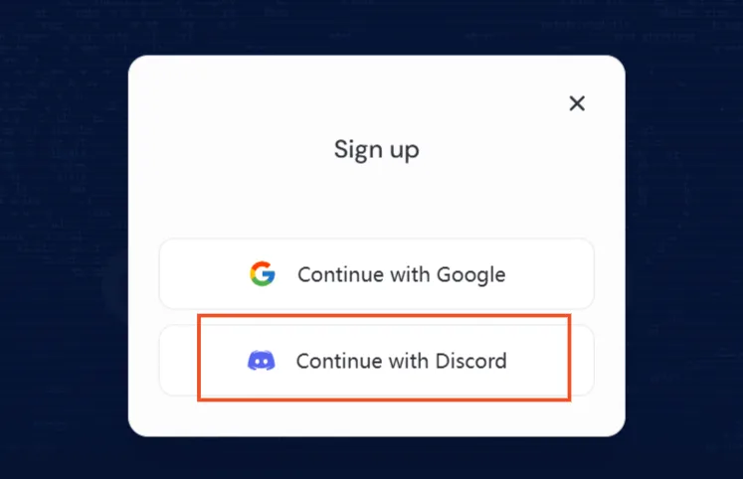The image size is (743, 479).
Task: Click the word Discord in the button label
Action: pyautogui.click(x=471, y=361)
